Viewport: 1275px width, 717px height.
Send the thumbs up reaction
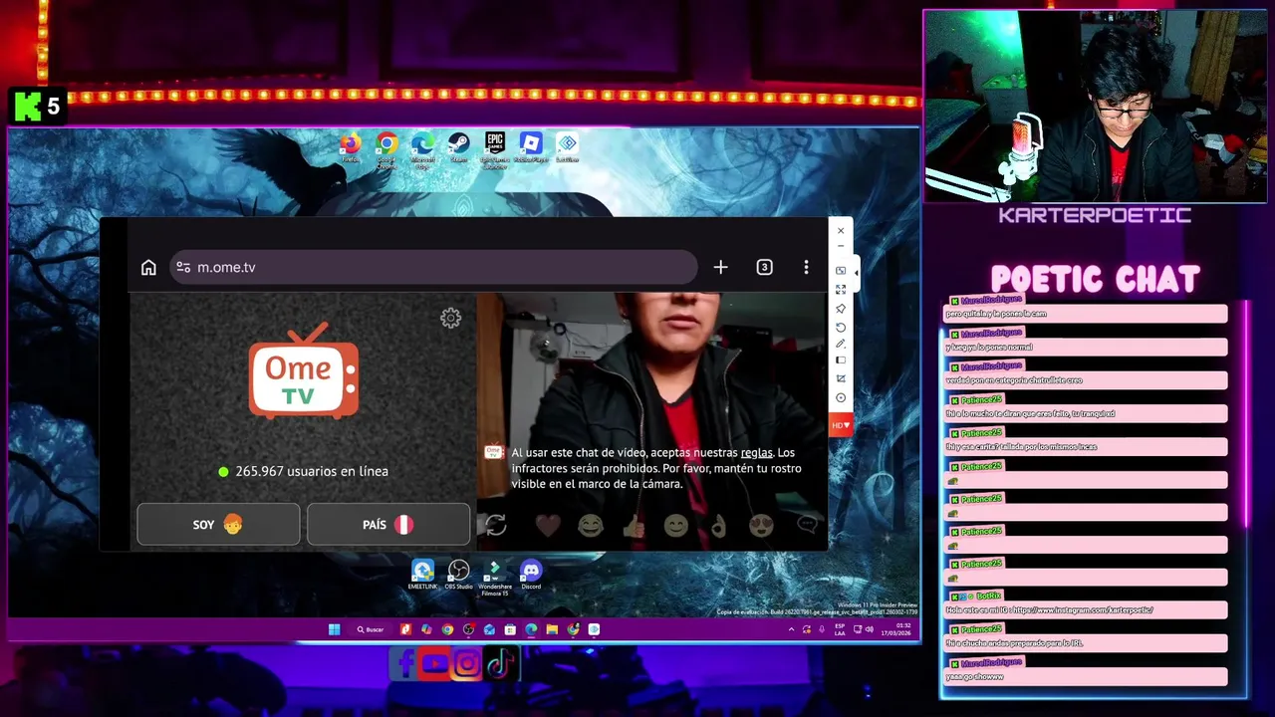pyautogui.click(x=634, y=525)
